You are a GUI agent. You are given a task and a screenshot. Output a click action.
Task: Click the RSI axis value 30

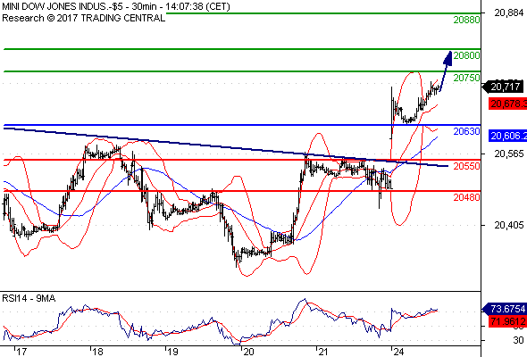tap(519, 340)
